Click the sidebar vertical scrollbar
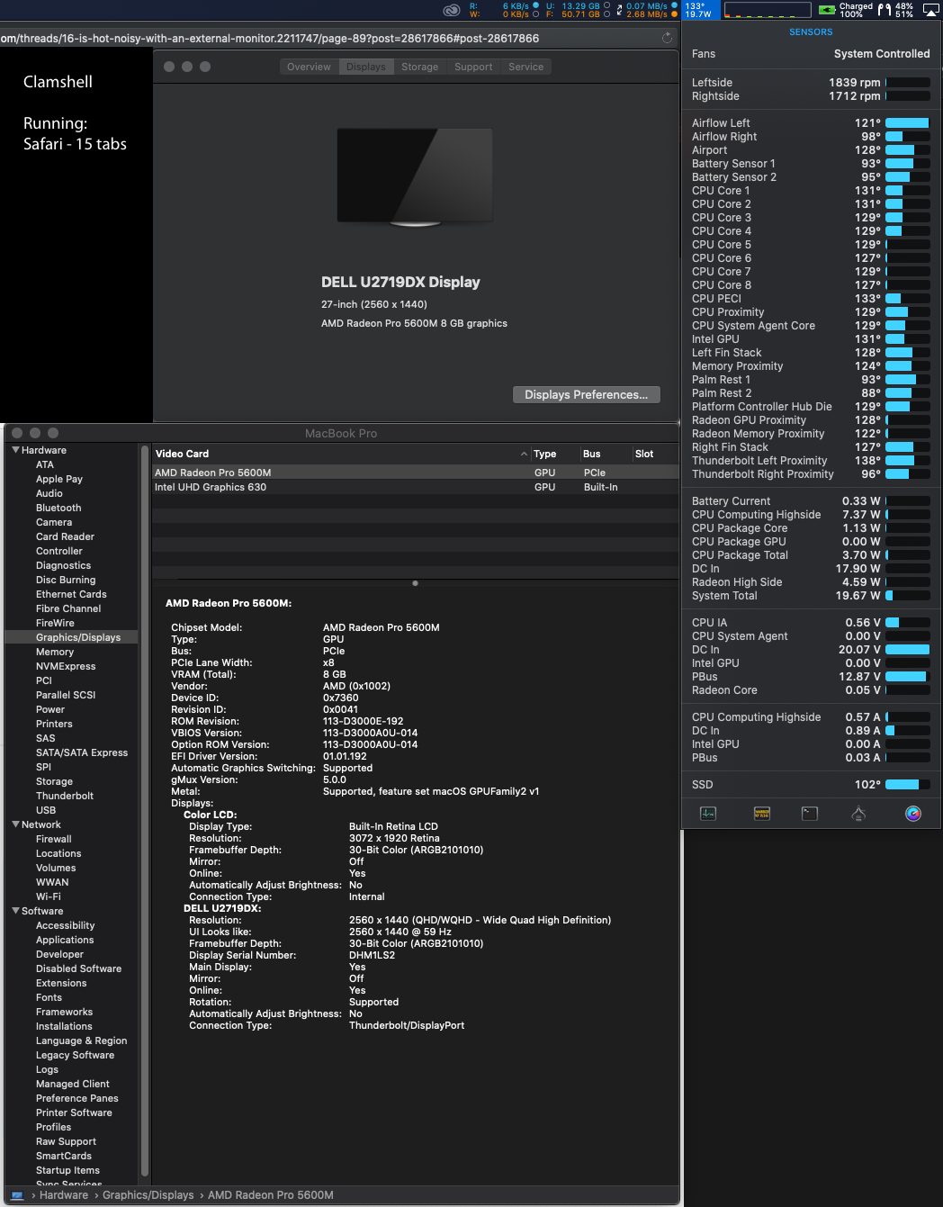Viewport: 943px width, 1207px height. point(145,810)
